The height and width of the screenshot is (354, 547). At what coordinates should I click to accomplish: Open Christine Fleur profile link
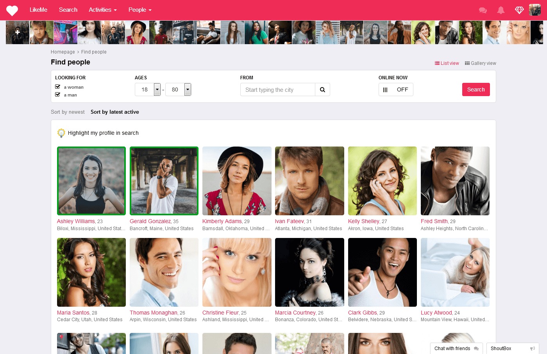point(220,313)
